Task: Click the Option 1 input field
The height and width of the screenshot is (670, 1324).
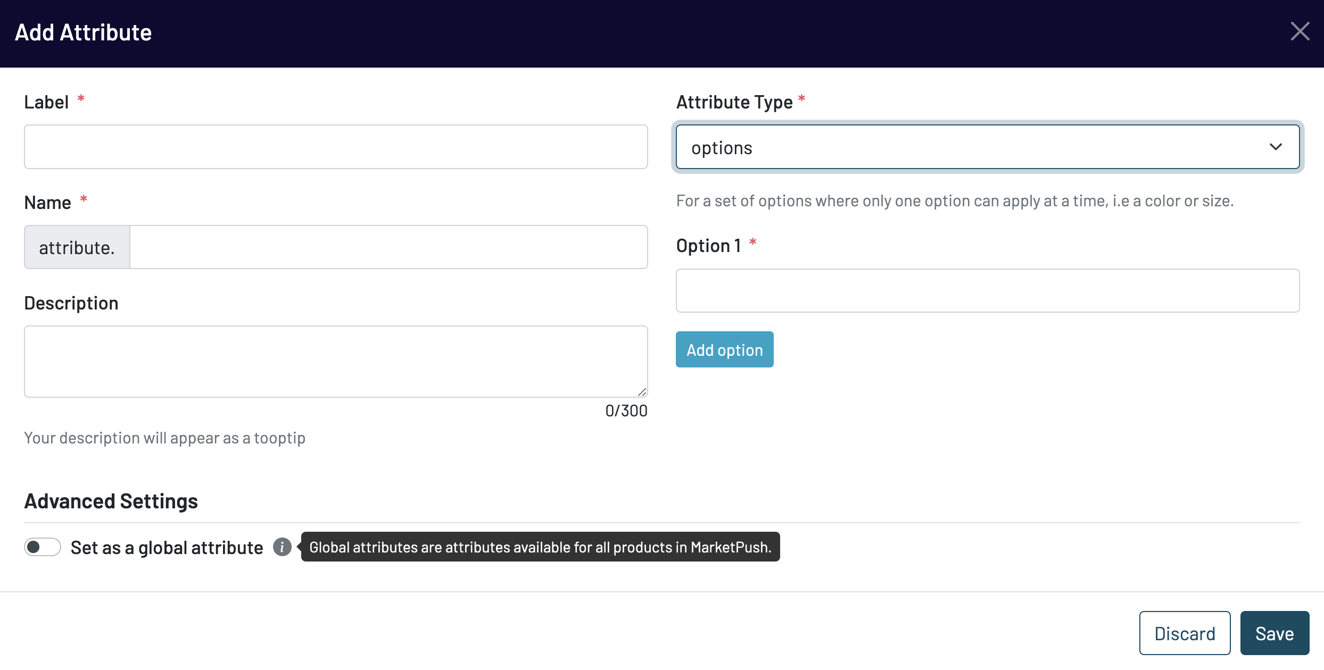Action: [987, 290]
